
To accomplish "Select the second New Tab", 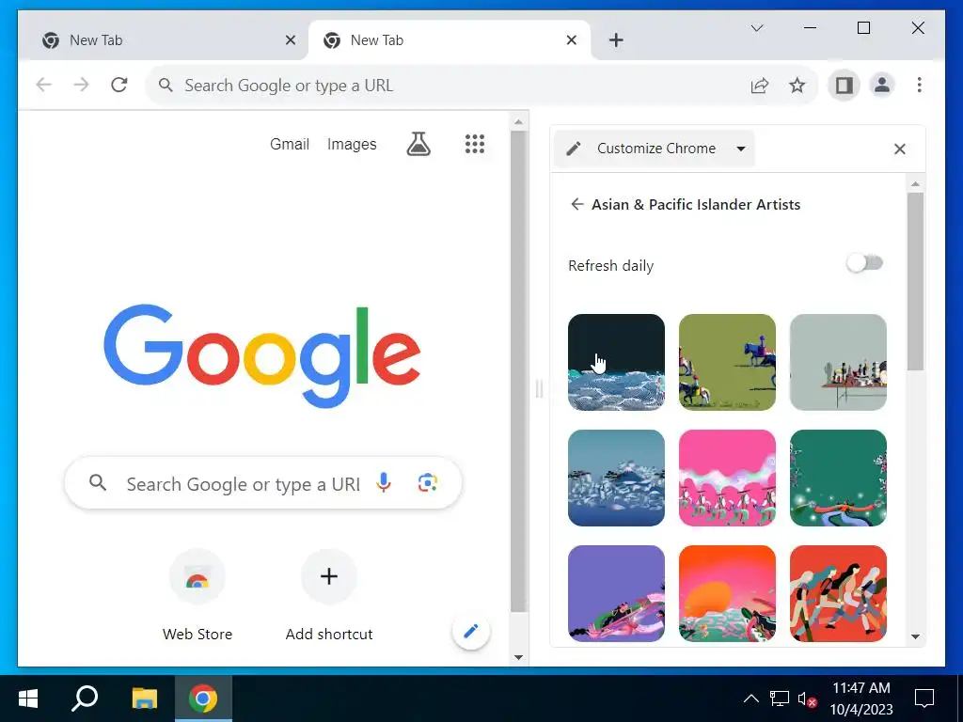I will (450, 40).
